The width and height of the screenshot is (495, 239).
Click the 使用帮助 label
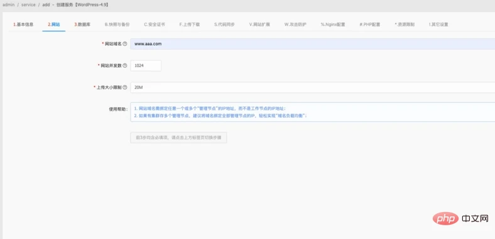(118, 109)
